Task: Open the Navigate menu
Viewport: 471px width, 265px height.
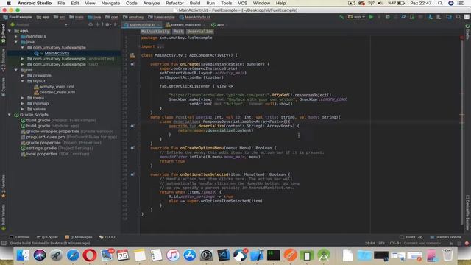Action: pyautogui.click(x=110, y=3)
